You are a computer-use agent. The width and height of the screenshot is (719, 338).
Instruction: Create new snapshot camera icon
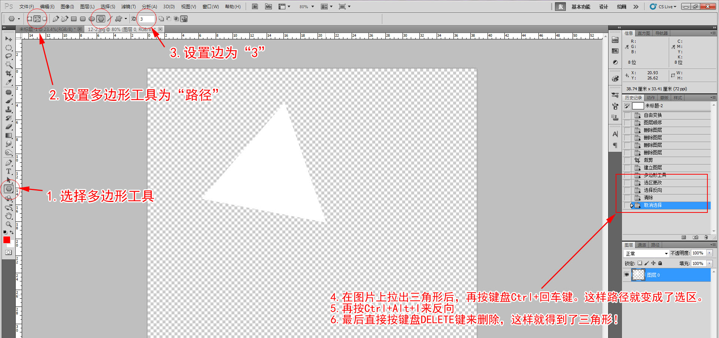(695, 237)
